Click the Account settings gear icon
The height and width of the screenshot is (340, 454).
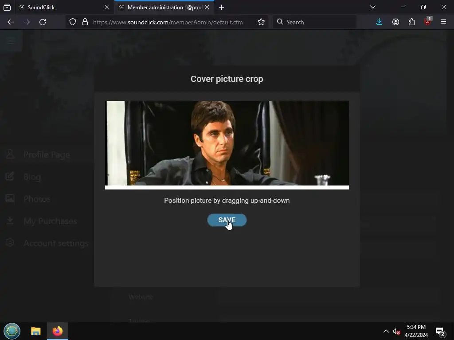[10, 243]
